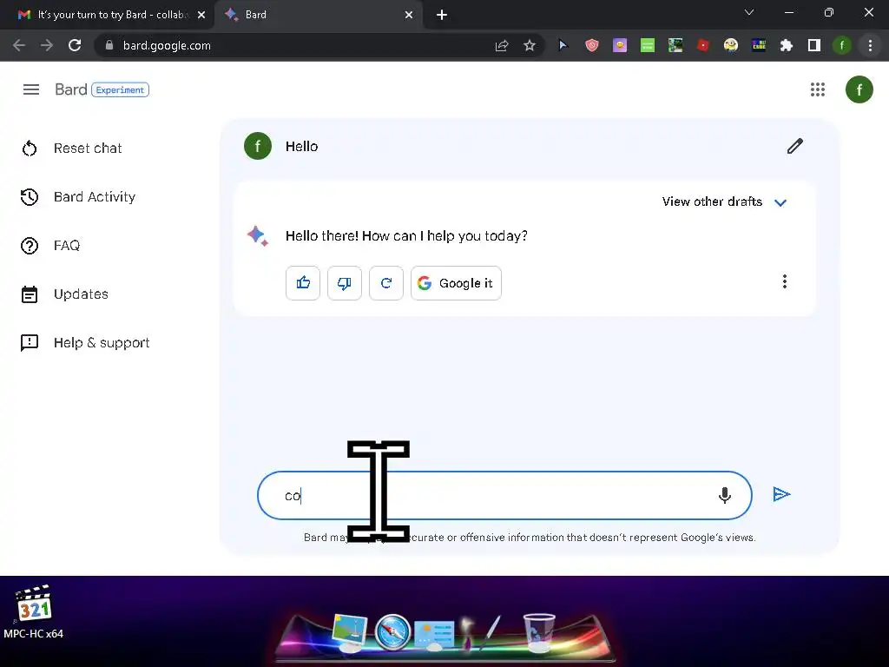Close the Bard browser tab
The image size is (889, 667).
[x=409, y=16]
